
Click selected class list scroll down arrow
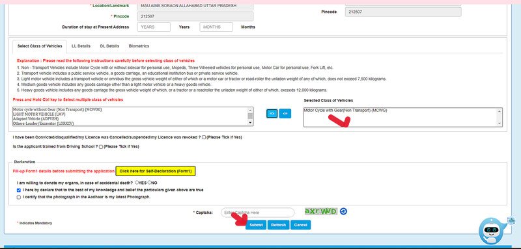tap(499, 124)
